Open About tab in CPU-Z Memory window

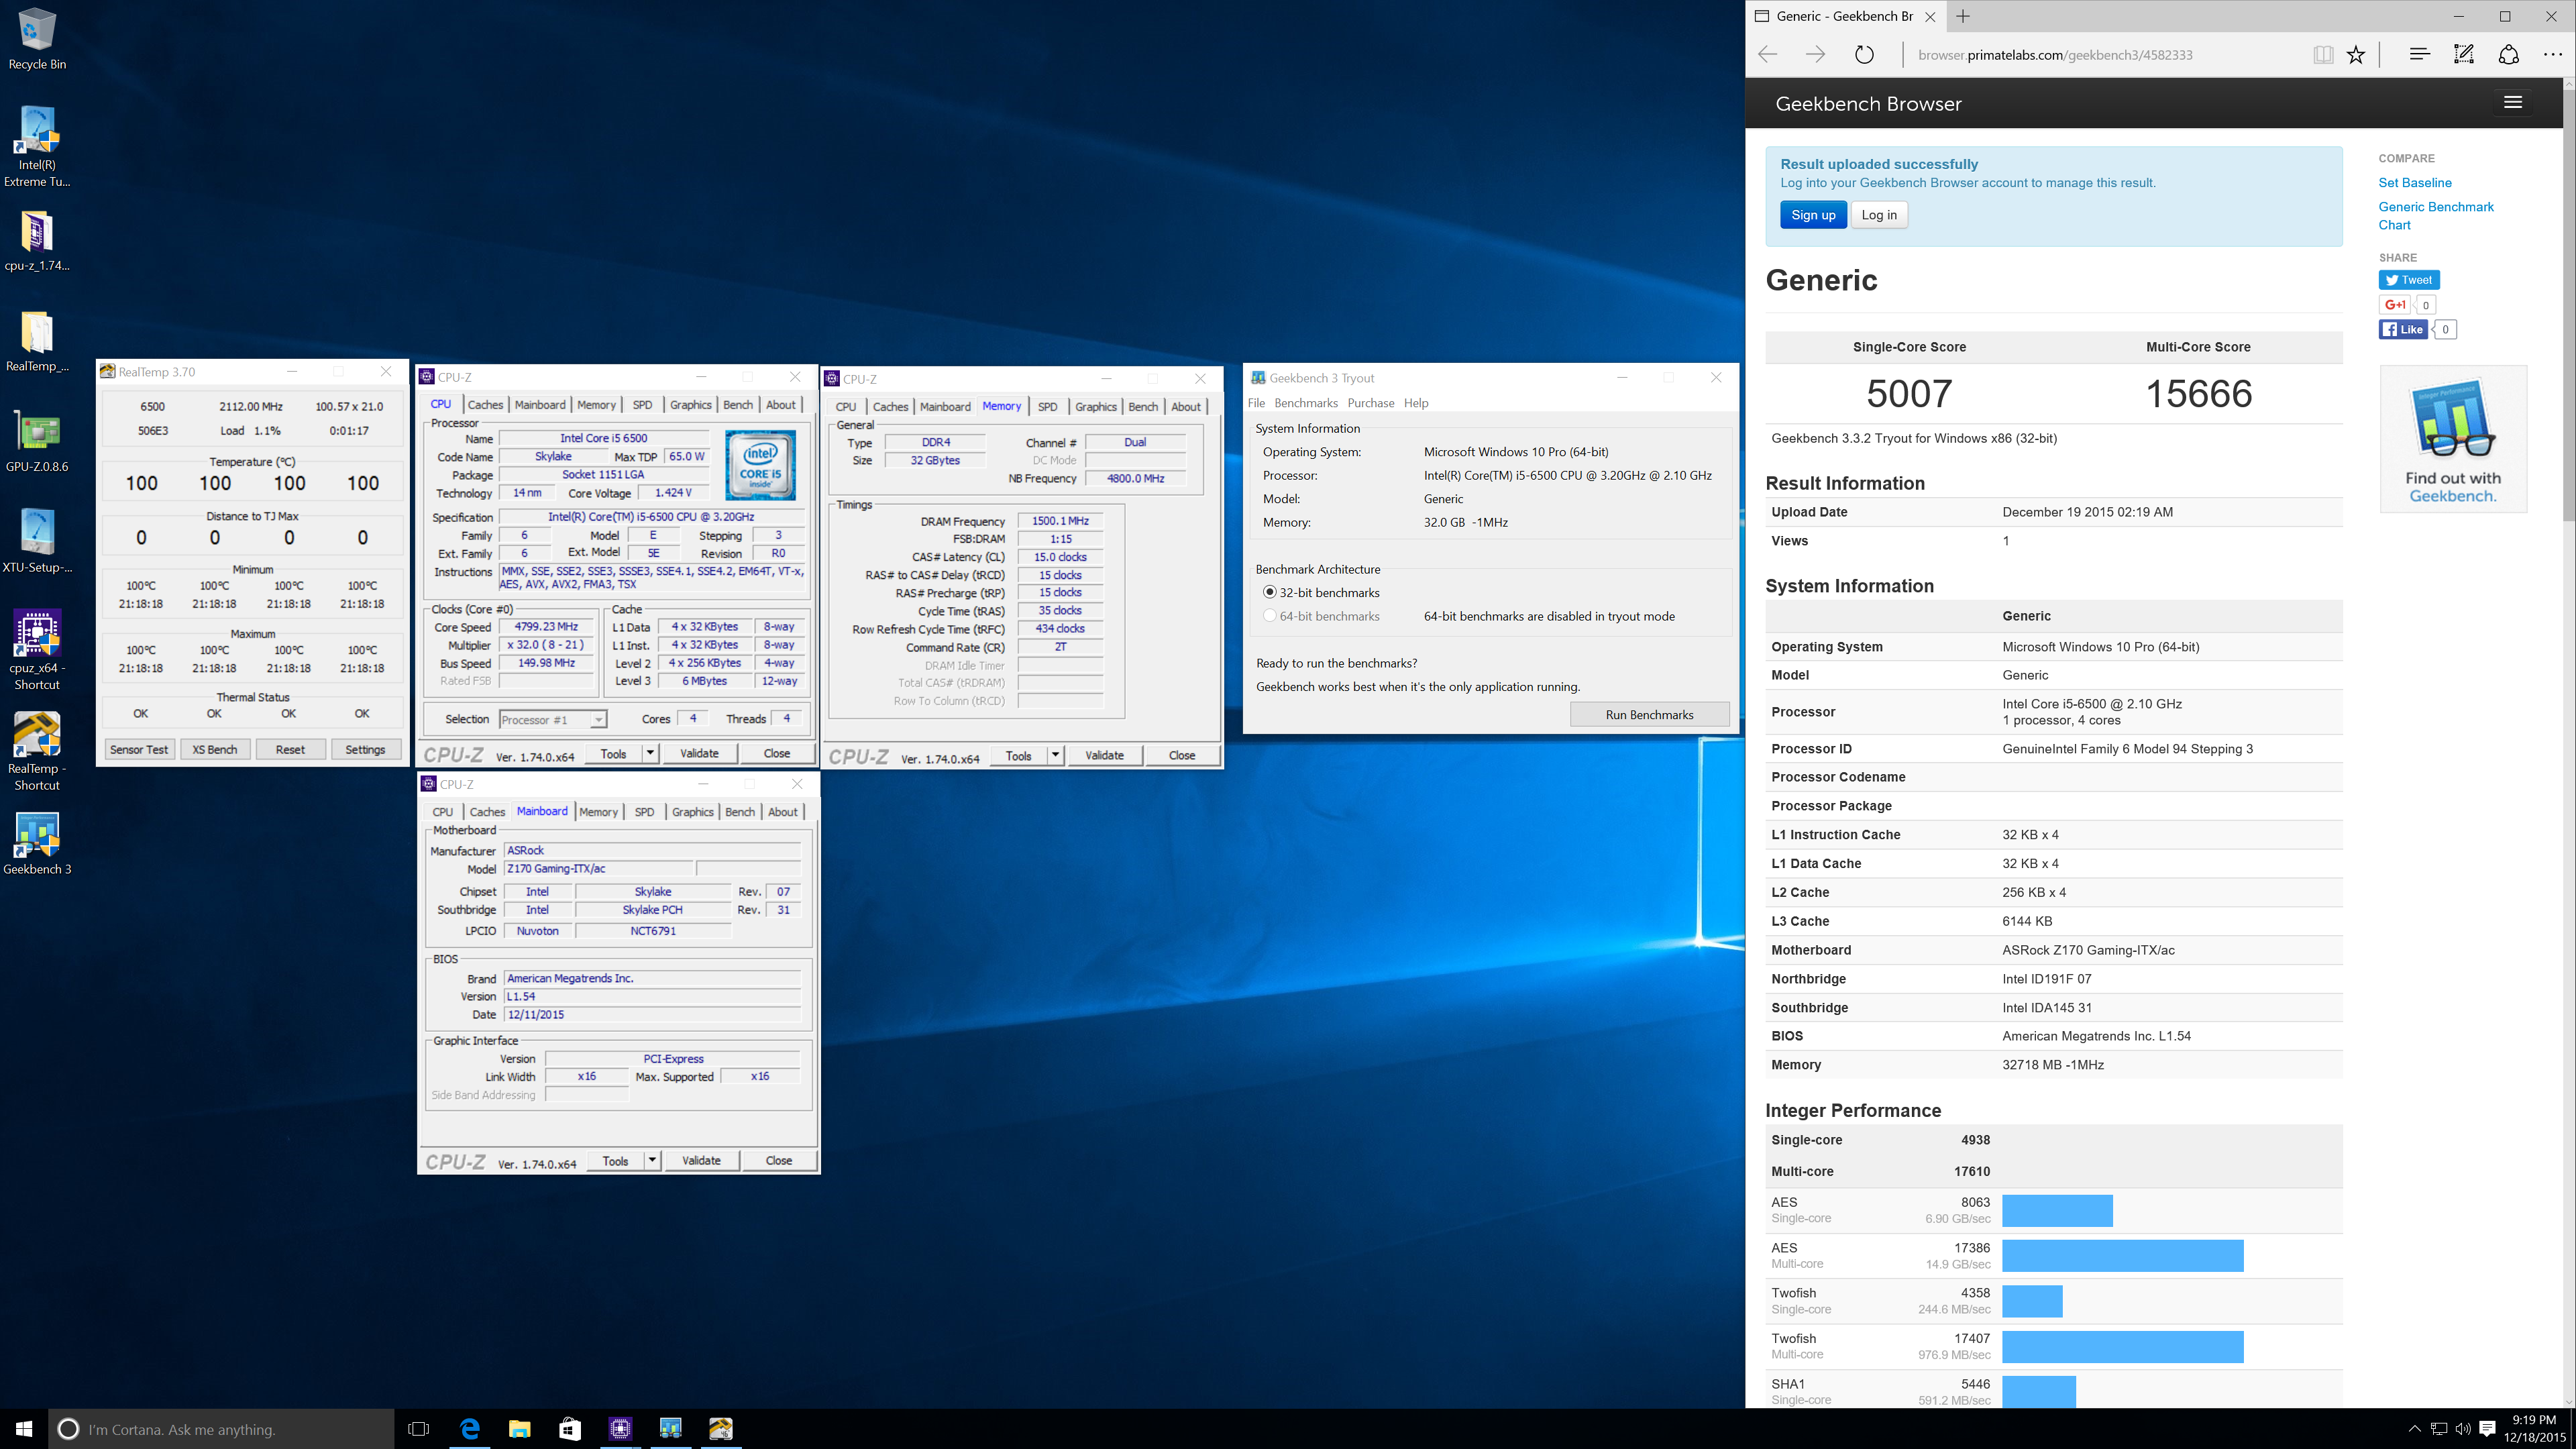pyautogui.click(x=1186, y=407)
